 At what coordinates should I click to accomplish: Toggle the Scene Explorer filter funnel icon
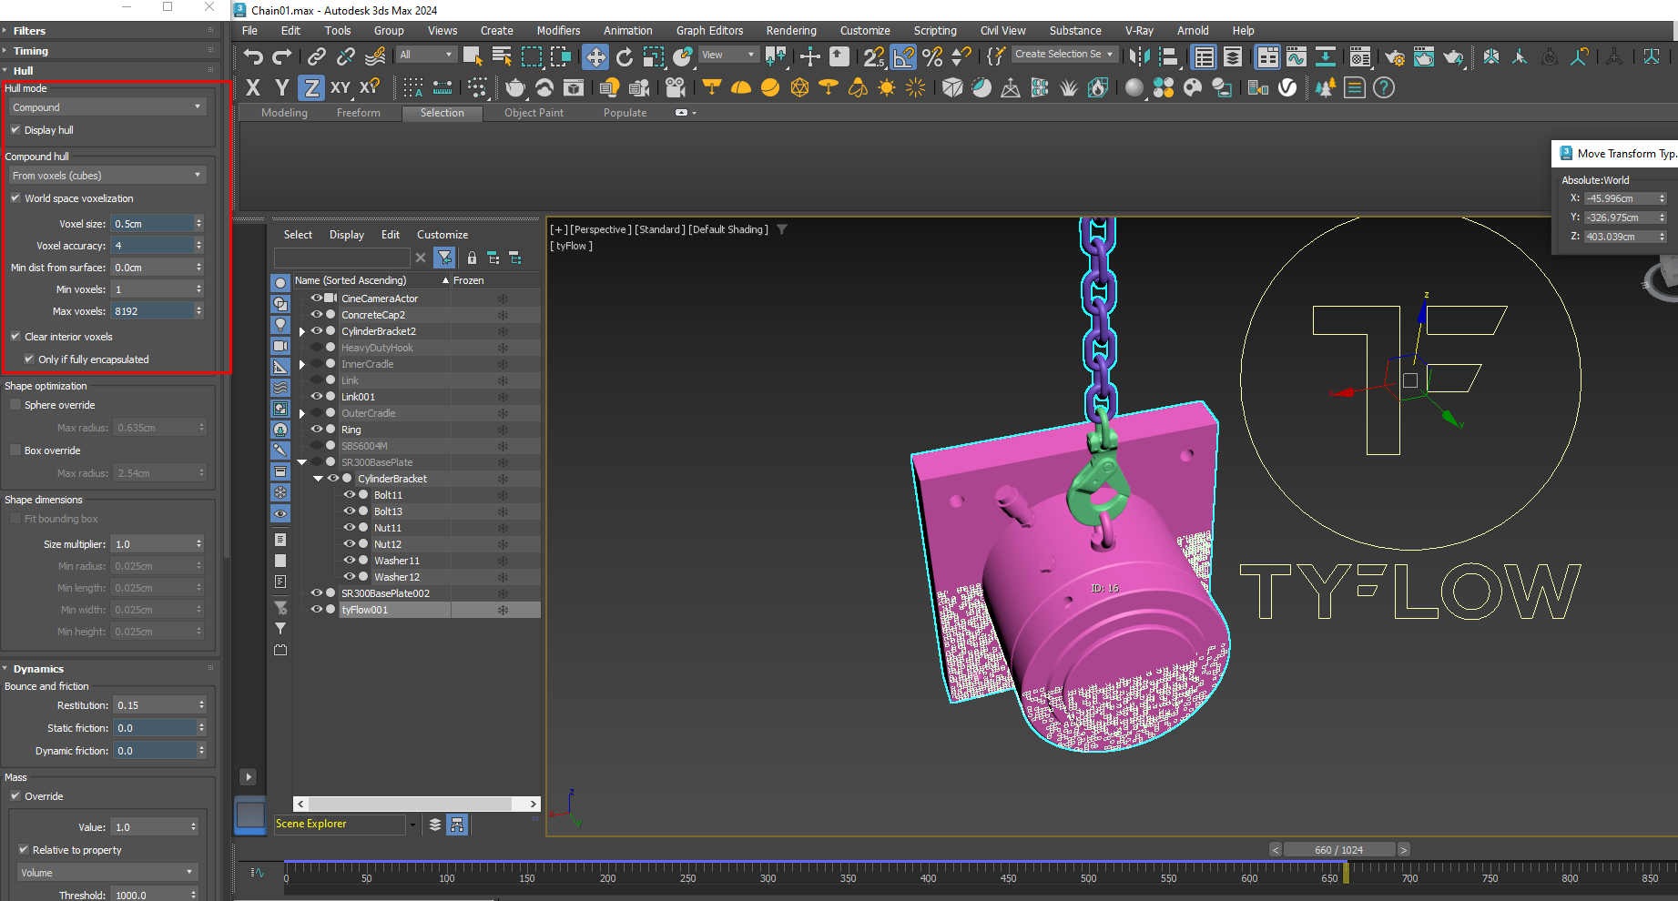pyautogui.click(x=444, y=258)
